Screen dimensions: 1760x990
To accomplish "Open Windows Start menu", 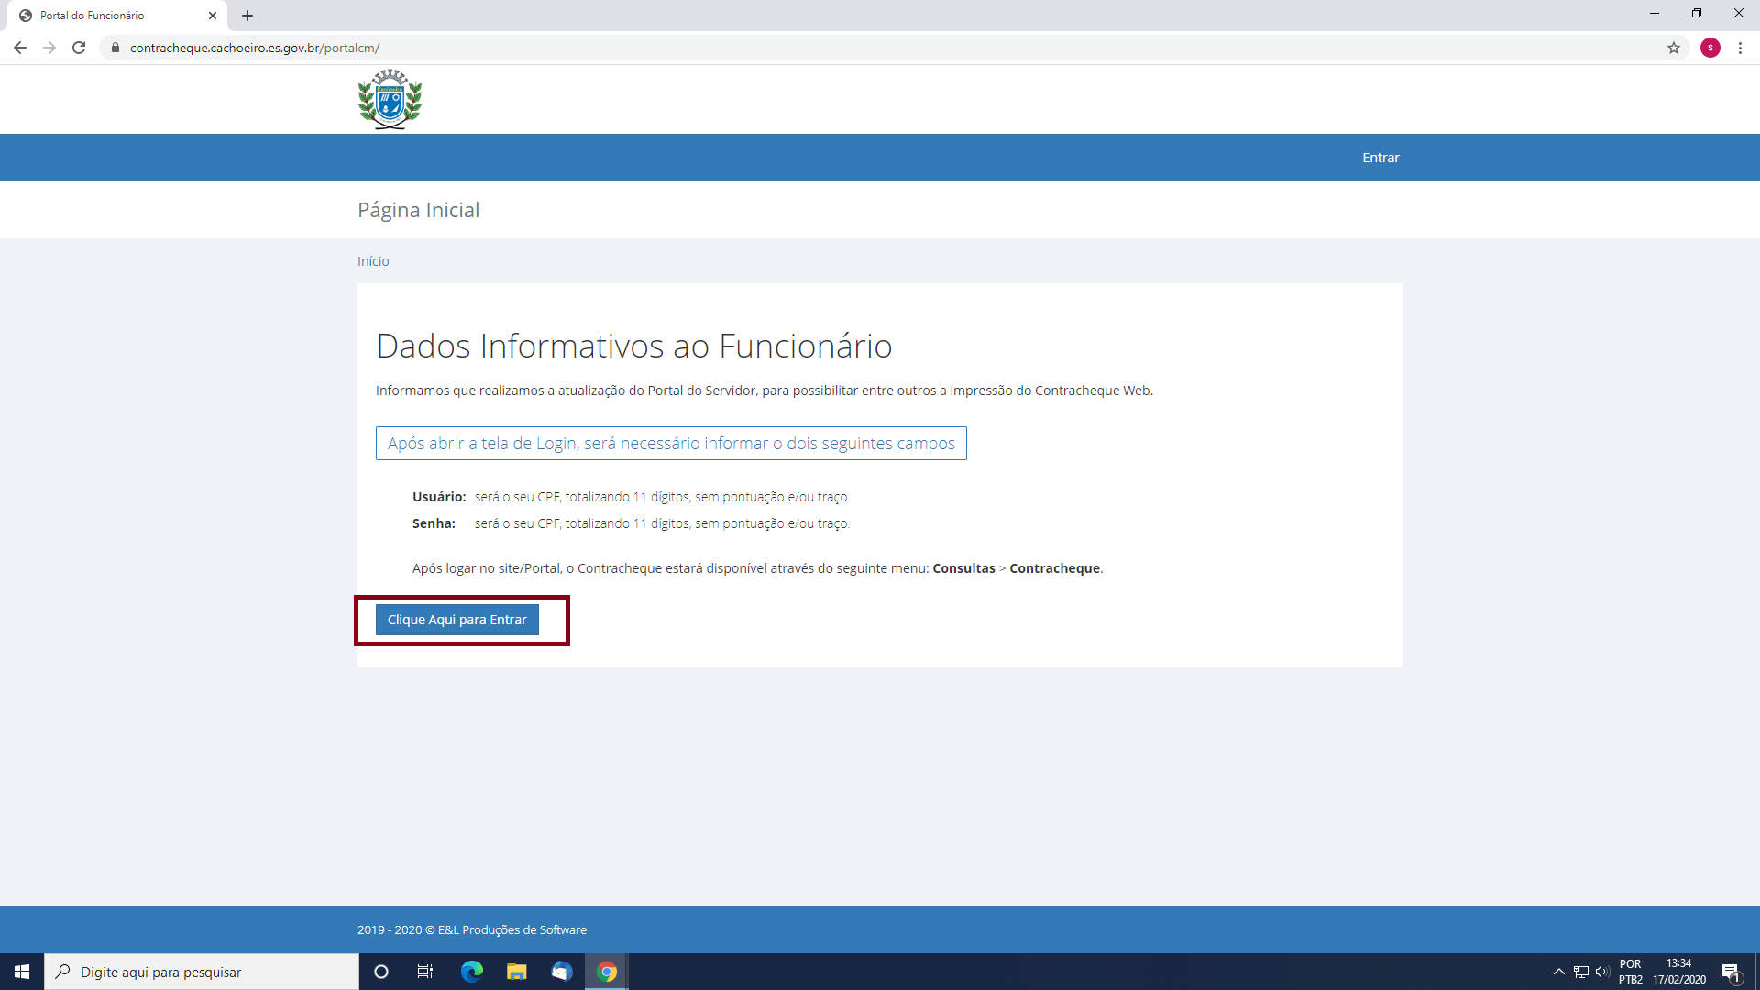I will [x=22, y=972].
